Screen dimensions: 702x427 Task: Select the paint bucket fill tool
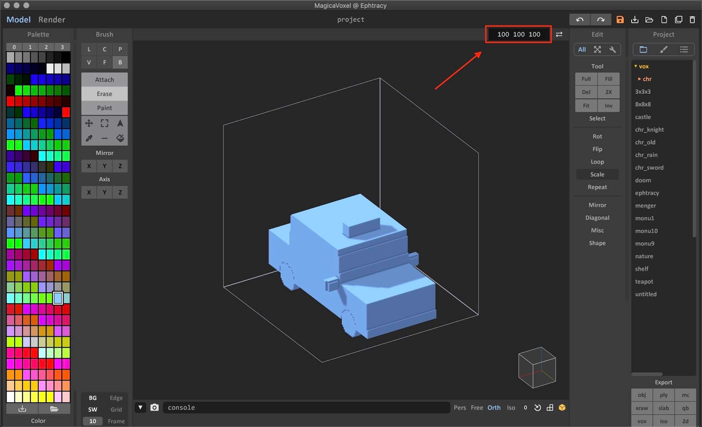click(x=120, y=138)
